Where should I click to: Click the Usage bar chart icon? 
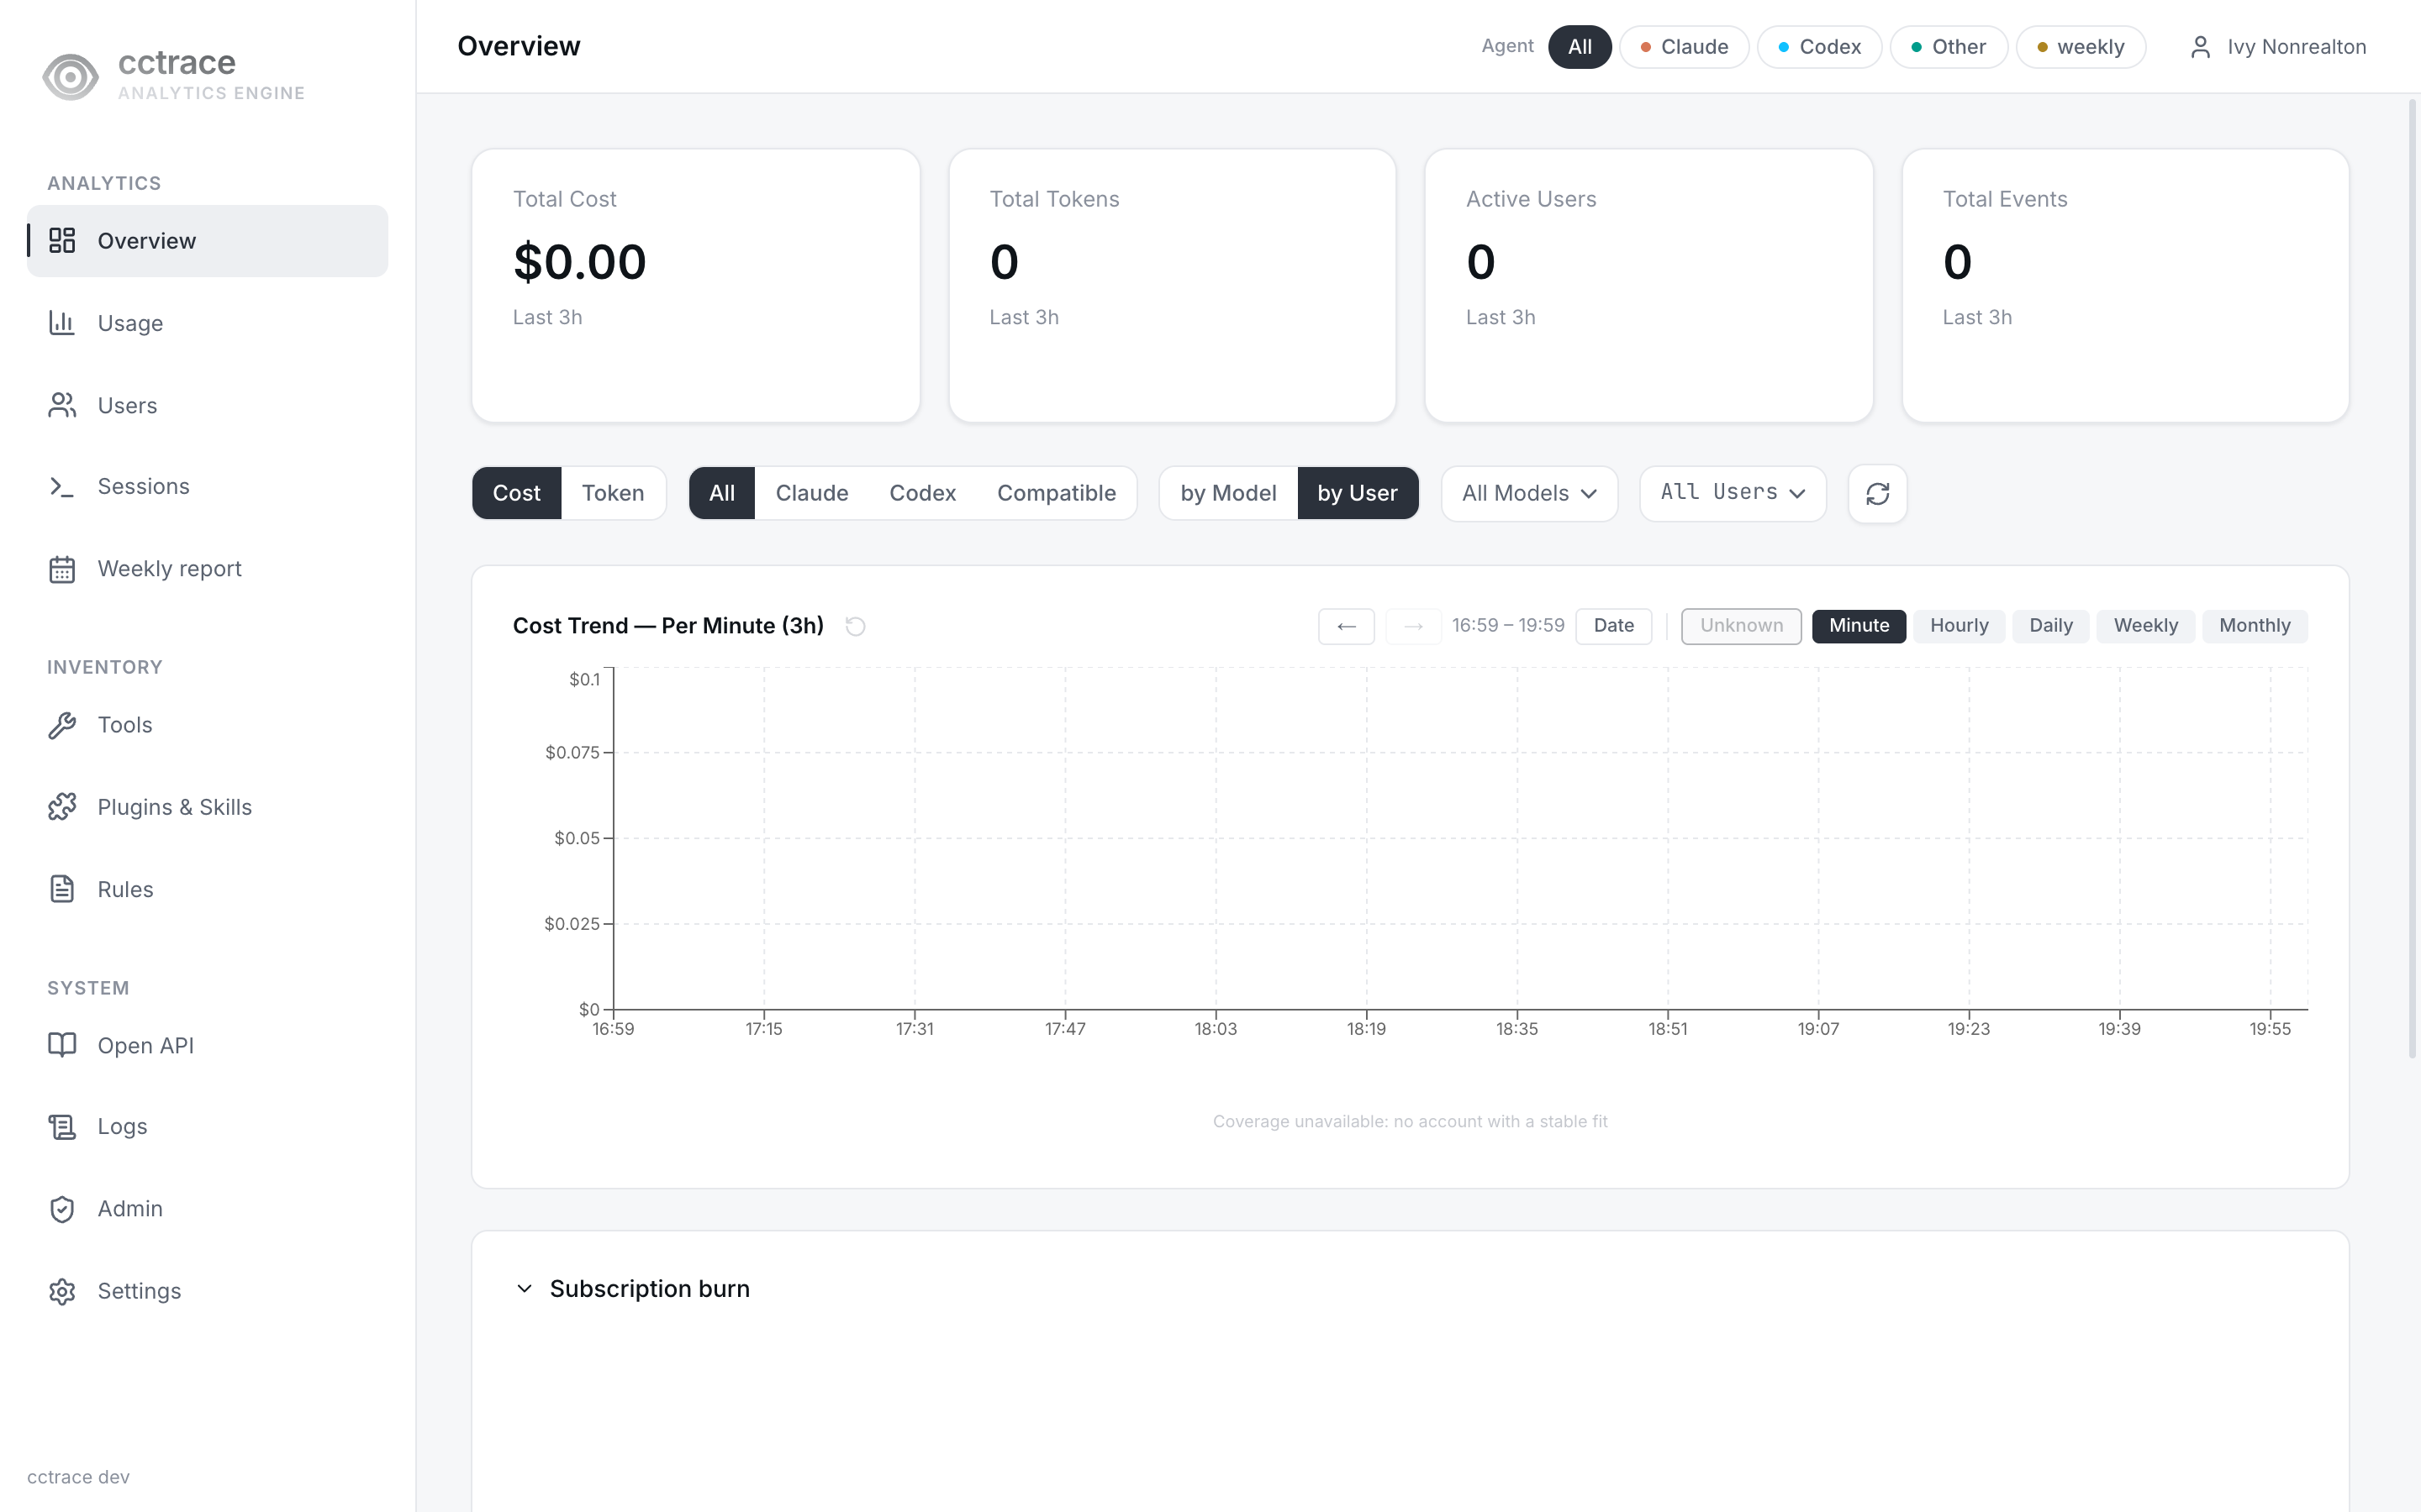coord(62,322)
